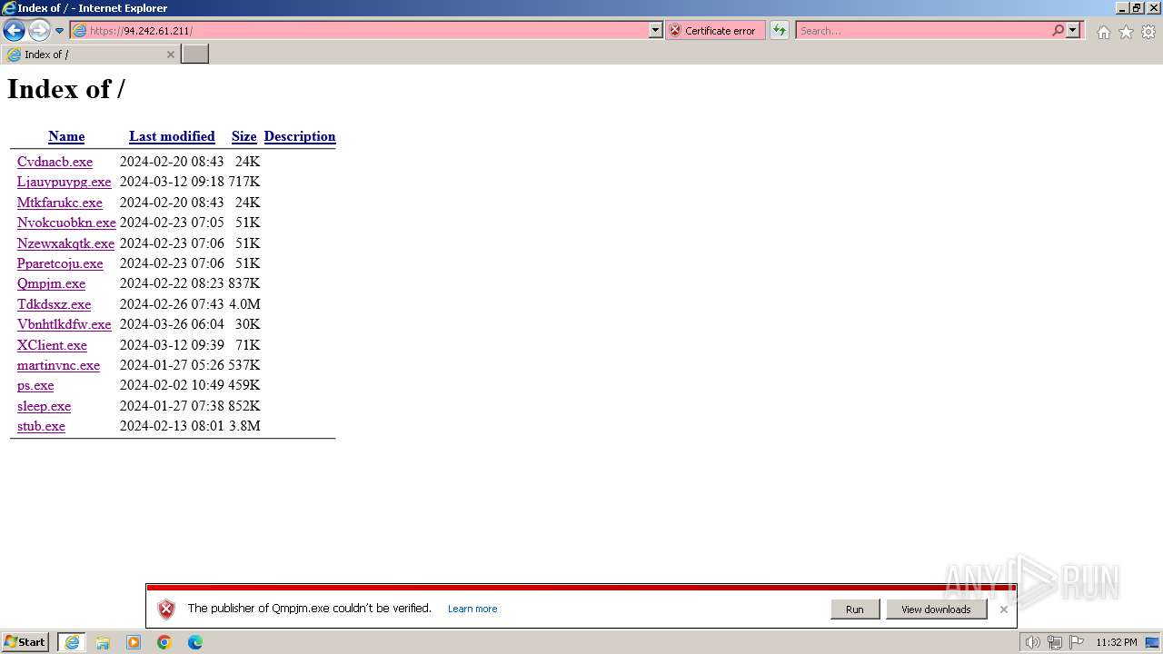Screen dimensions: 1163x654
Task: Click the volume speaker tray icon
Action: 1032,642
